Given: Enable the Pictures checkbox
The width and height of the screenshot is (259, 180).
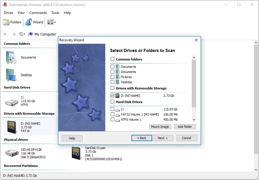Looking at the screenshot, I should click(x=112, y=77).
